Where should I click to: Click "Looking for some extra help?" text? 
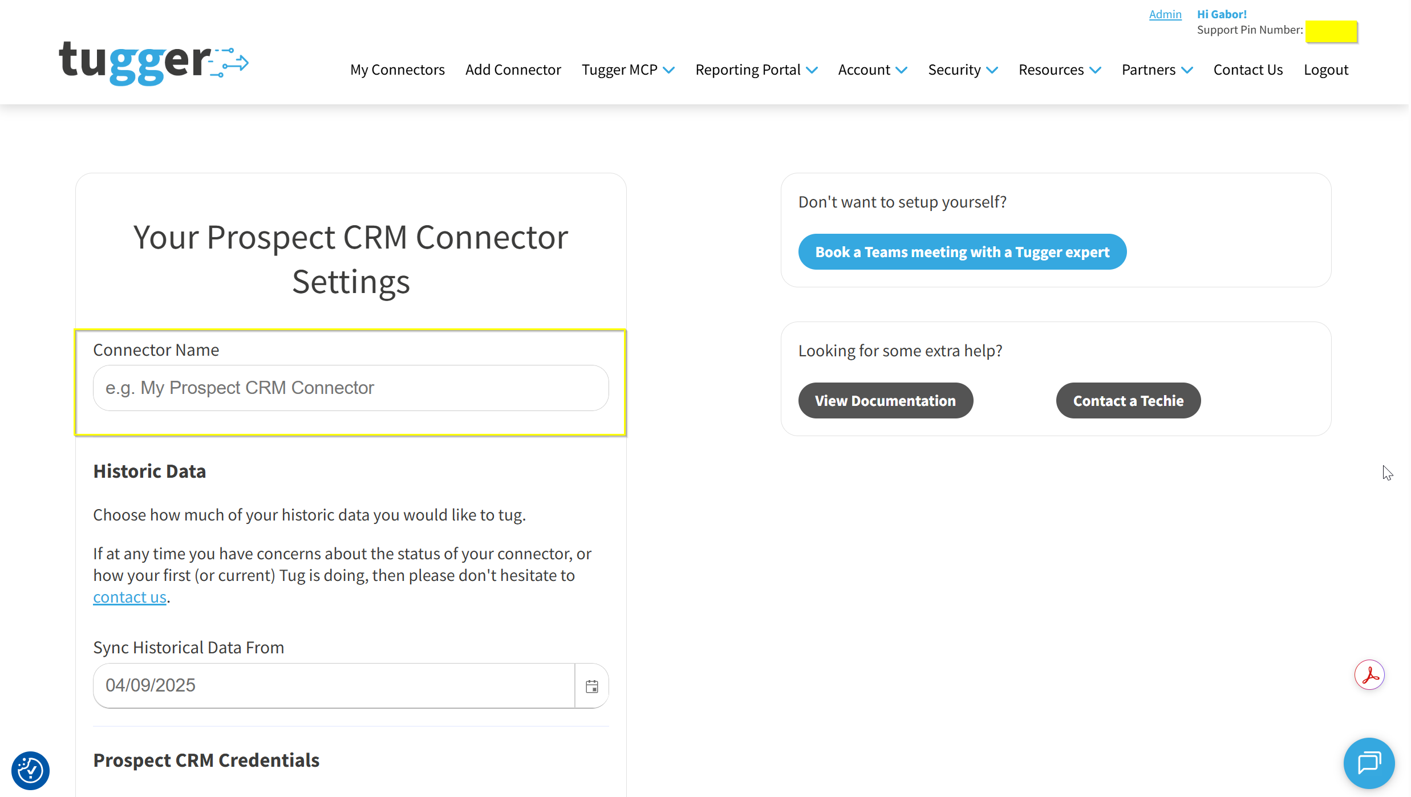(900, 351)
